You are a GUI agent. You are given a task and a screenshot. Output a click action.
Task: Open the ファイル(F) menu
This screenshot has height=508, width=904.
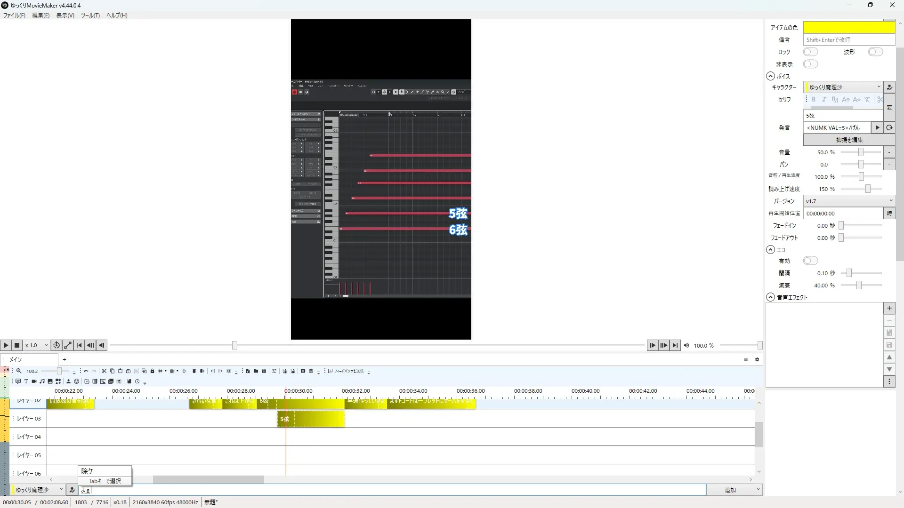coord(14,15)
